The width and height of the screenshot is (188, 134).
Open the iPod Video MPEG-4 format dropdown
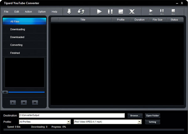[139, 122]
